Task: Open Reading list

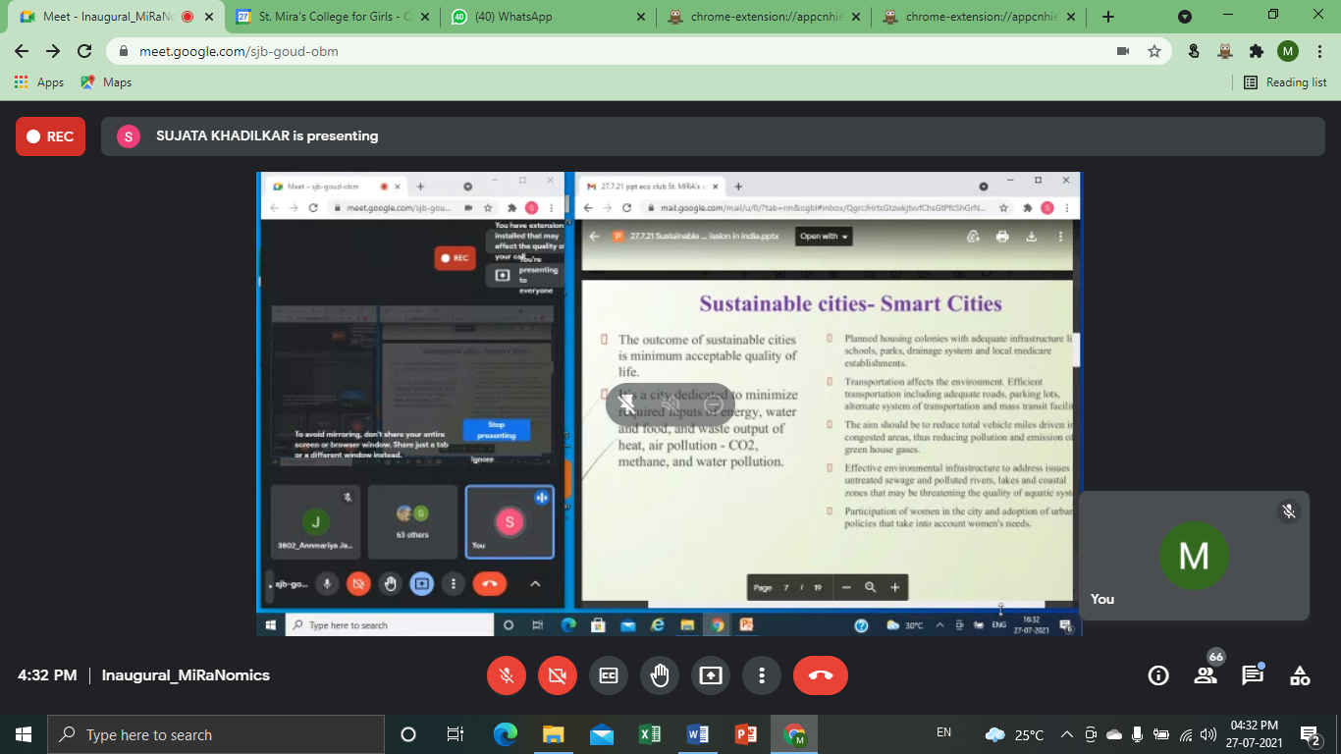Action: pyautogui.click(x=1285, y=82)
